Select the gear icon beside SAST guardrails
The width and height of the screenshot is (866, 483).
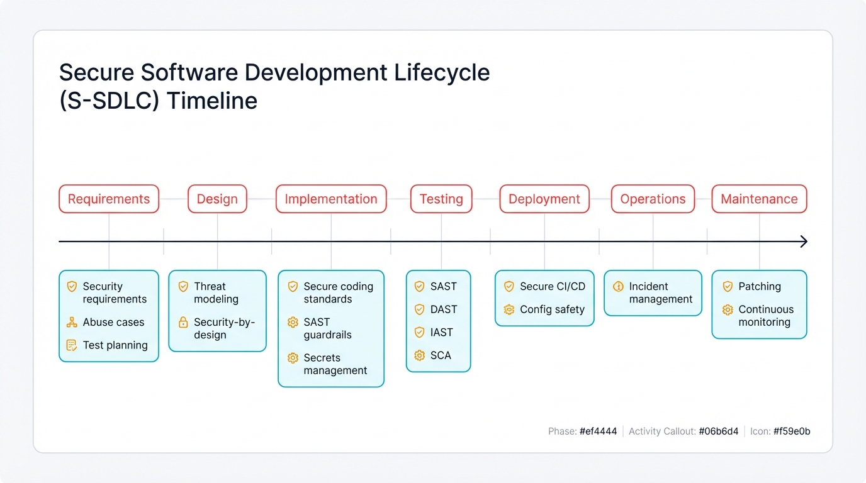point(293,322)
